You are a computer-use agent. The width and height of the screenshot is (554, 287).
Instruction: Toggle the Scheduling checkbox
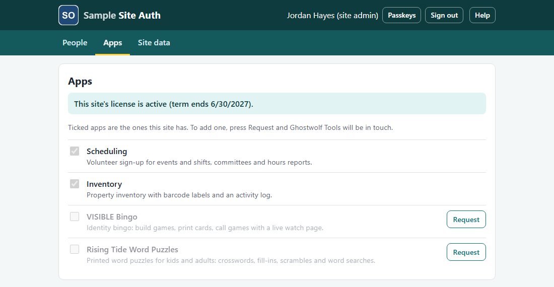click(75, 151)
